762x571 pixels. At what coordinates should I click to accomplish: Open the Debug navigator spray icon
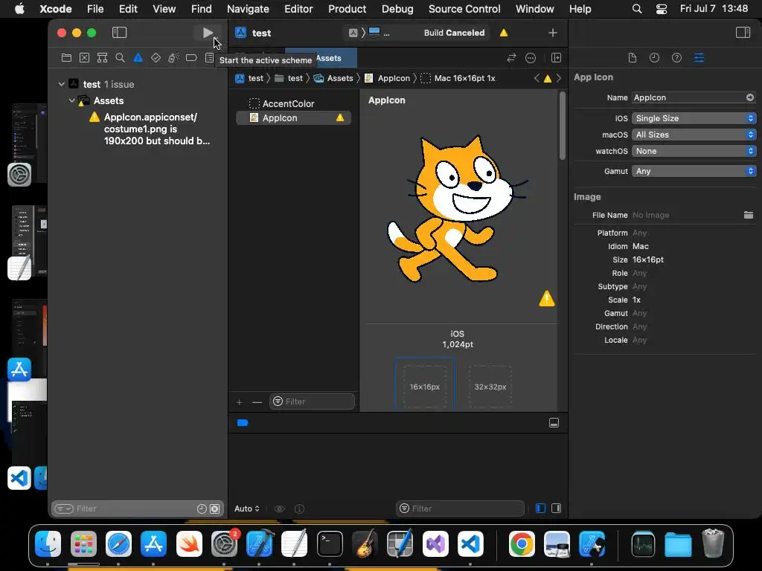173,58
